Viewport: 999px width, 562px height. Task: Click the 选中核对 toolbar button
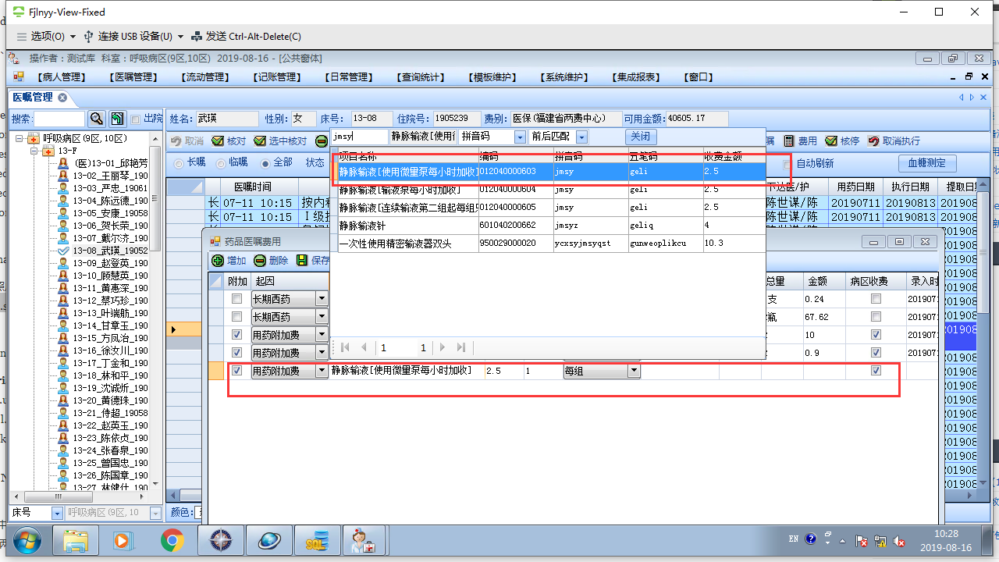[x=280, y=141]
